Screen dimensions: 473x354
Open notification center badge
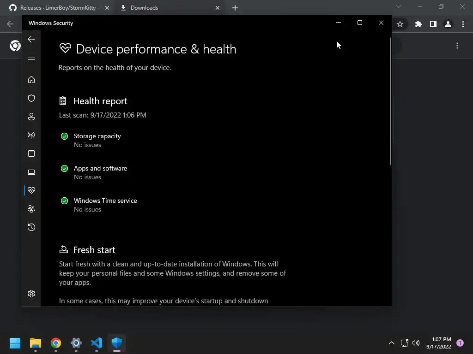click(460, 343)
